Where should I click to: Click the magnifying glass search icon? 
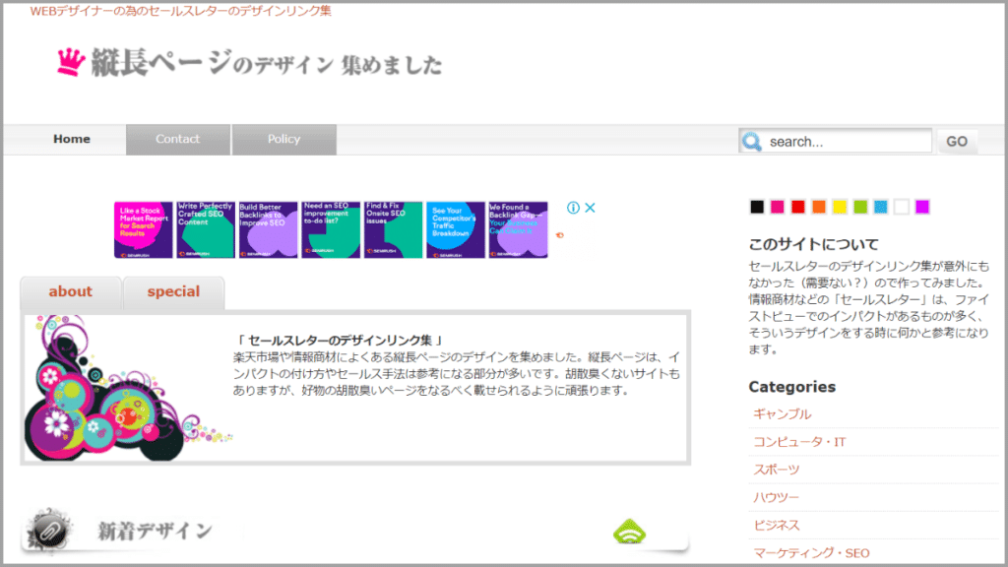coord(752,142)
